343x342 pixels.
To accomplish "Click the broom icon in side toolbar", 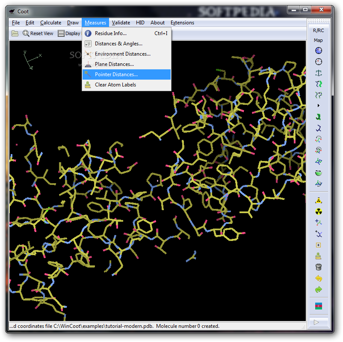I will click(x=319, y=256).
